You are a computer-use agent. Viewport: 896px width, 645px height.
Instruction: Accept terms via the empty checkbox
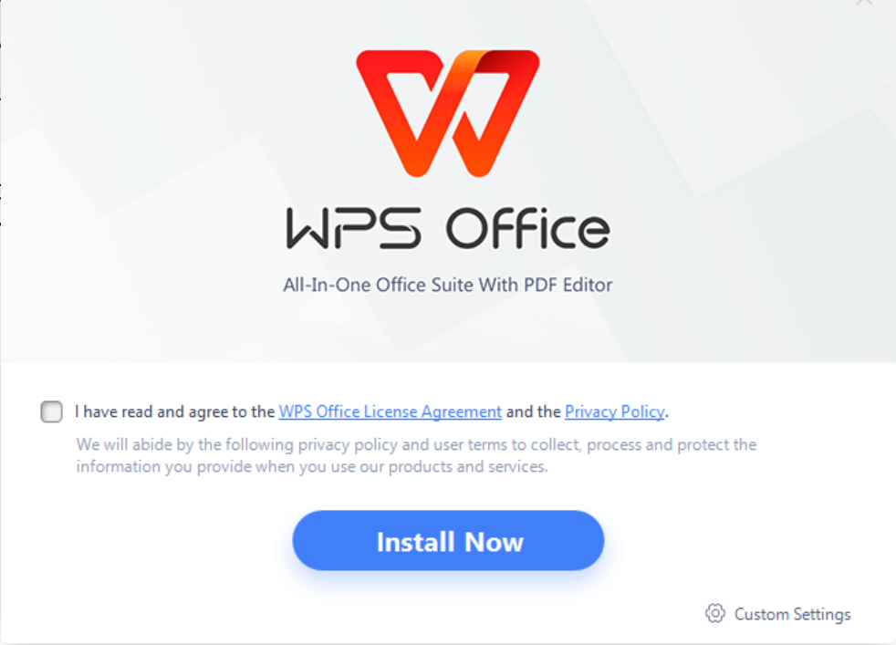pyautogui.click(x=51, y=411)
